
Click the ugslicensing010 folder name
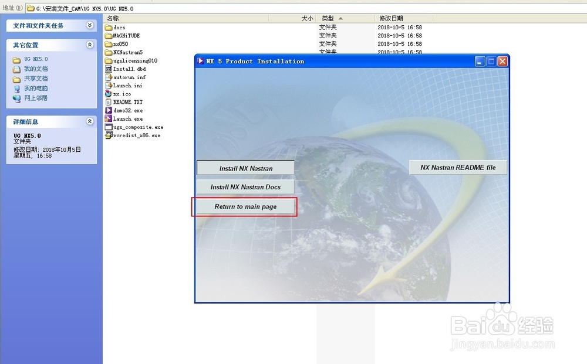pos(135,60)
